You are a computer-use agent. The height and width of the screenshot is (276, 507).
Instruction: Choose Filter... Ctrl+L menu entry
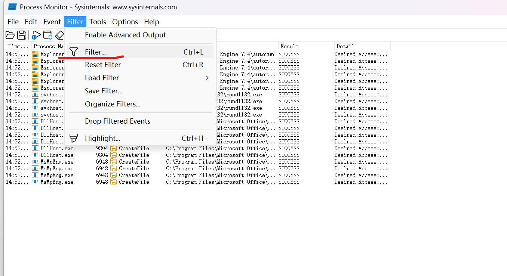140,52
